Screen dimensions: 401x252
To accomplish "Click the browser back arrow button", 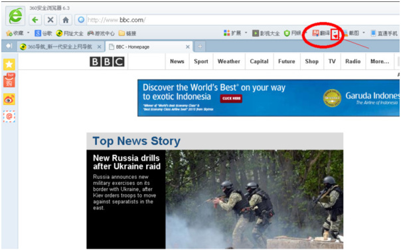I will 35,20.
